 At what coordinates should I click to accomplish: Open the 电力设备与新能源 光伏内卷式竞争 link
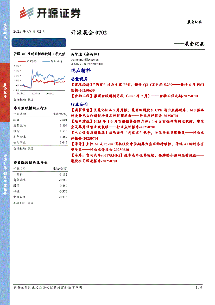tap(137, 135)
